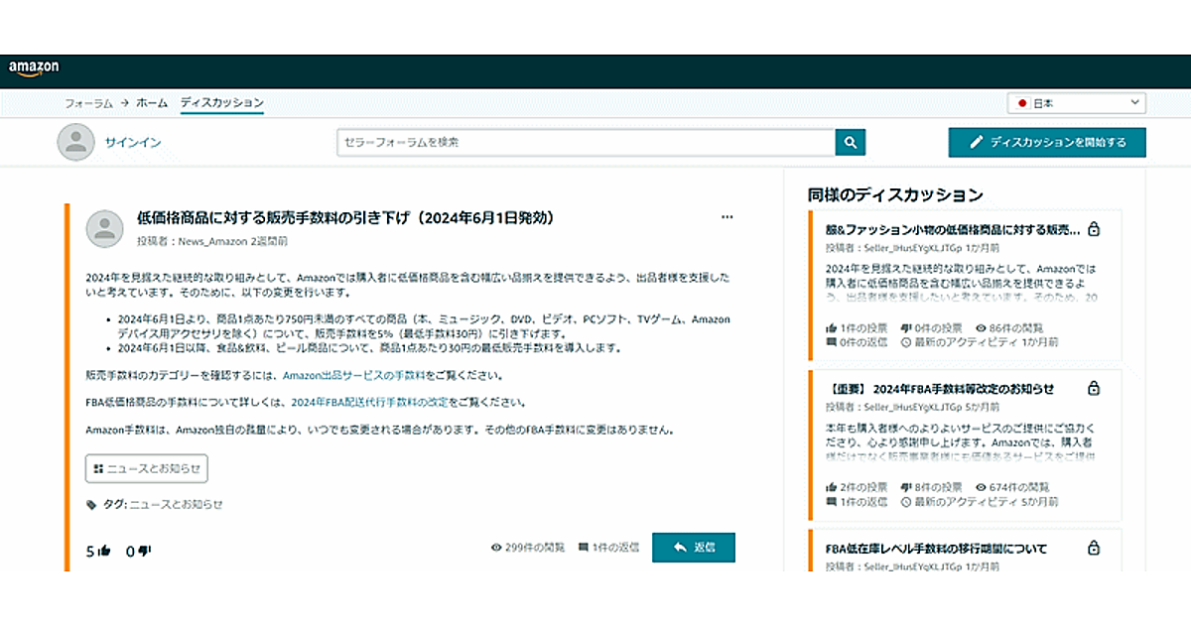Click the ニュースとお知らせ category button

pyautogui.click(x=147, y=468)
